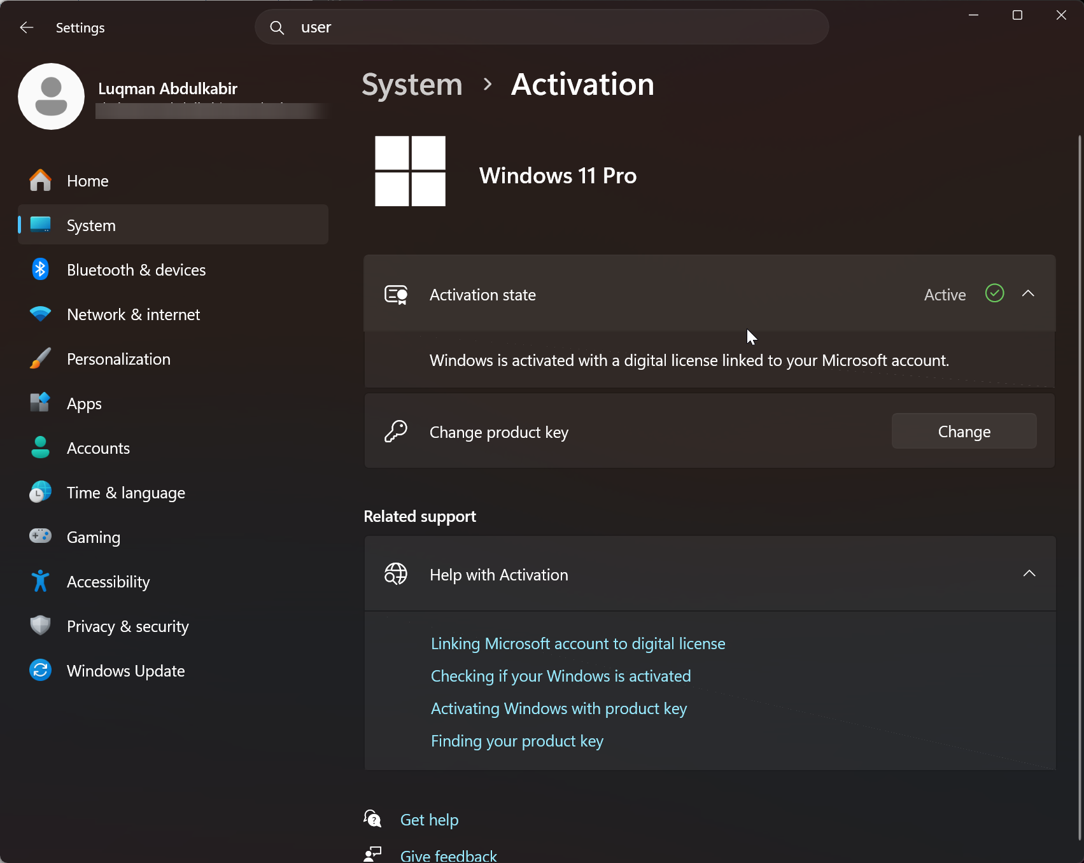Open Linking Microsoft account to digital license

click(578, 643)
